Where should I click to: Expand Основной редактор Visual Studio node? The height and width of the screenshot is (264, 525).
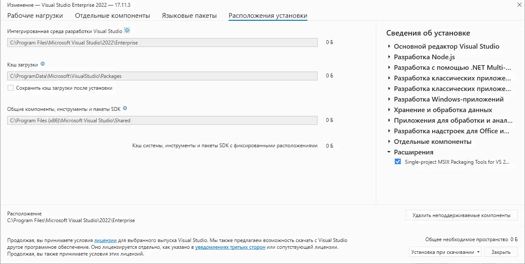pos(389,47)
